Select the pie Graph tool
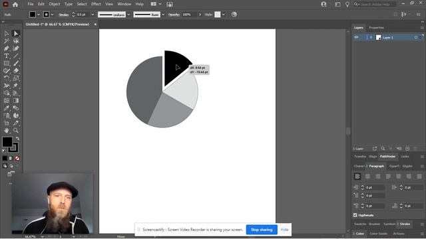426x239 pixels. pyautogui.click(x=16, y=116)
